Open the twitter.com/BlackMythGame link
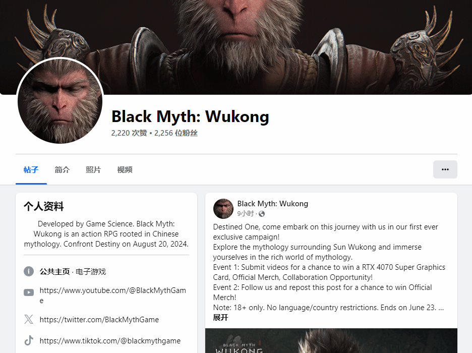 click(99, 320)
